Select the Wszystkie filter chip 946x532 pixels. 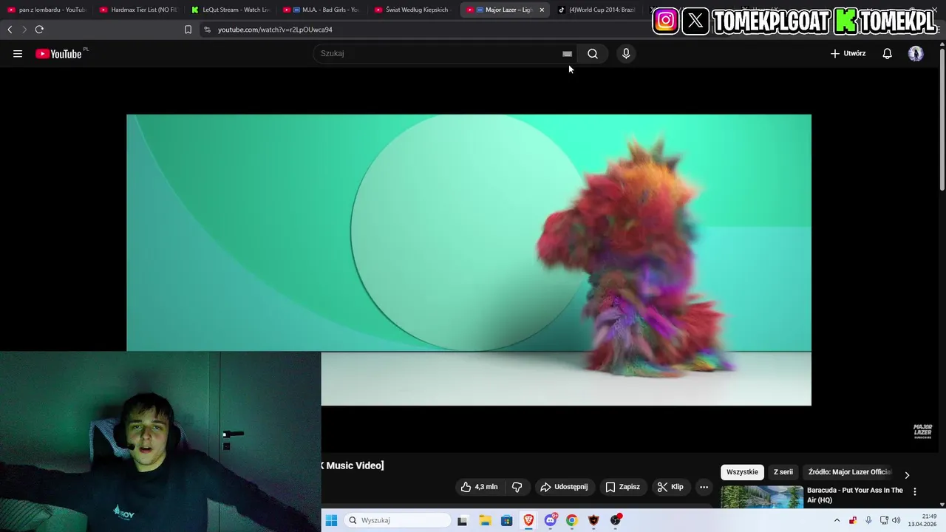click(742, 472)
